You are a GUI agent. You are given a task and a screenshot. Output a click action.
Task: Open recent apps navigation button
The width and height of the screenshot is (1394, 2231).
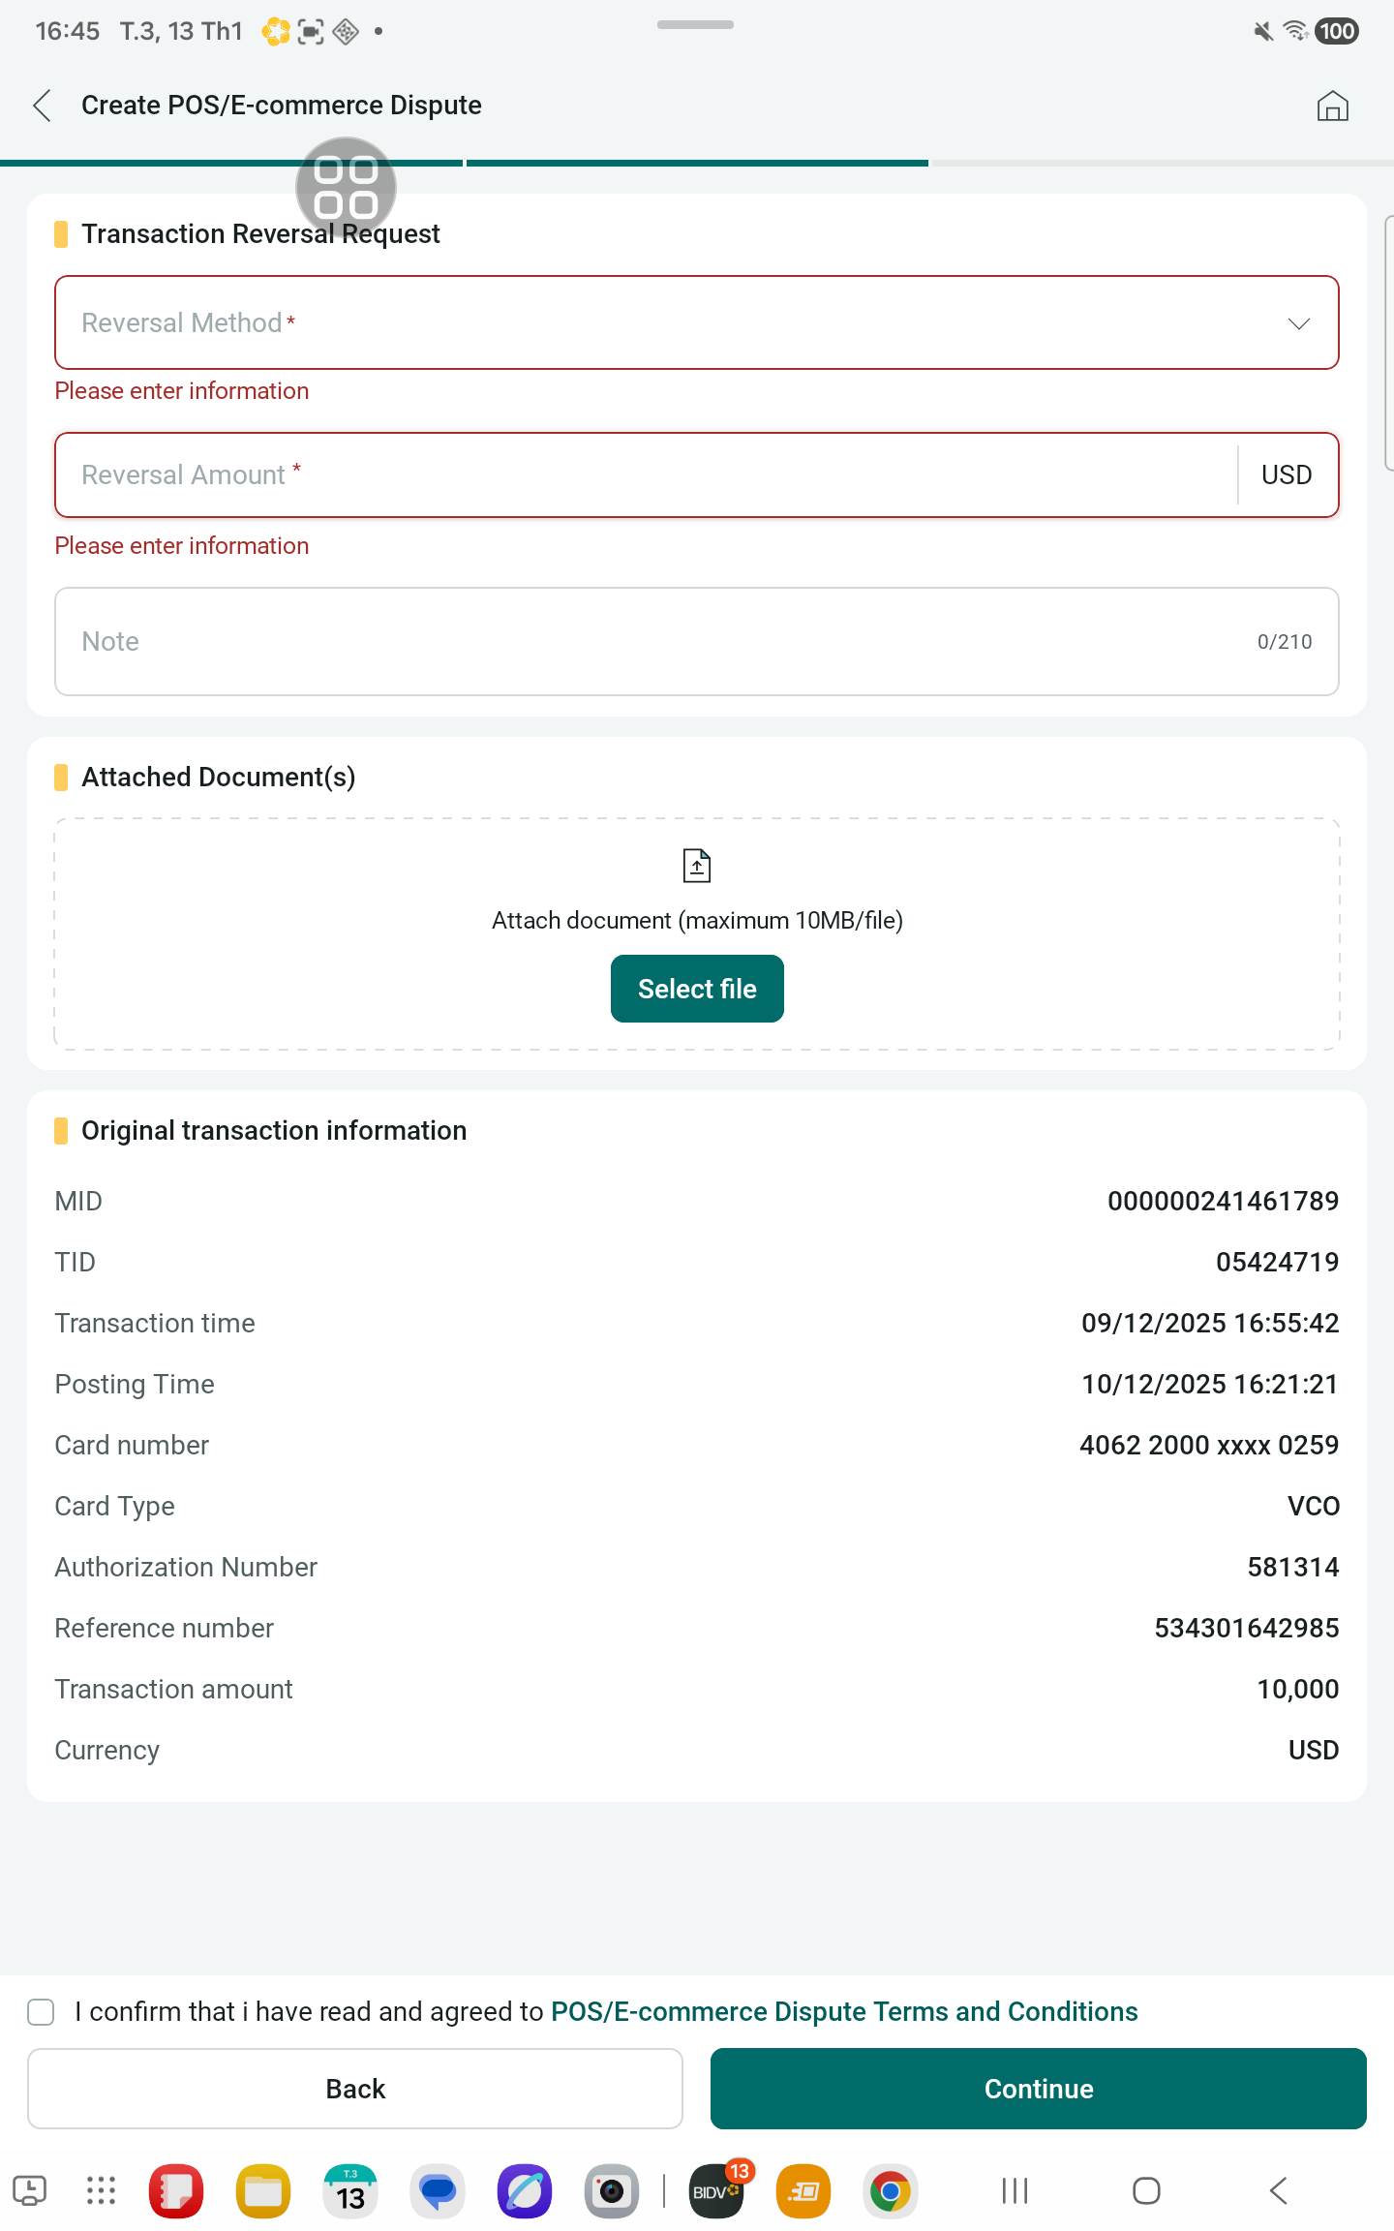pyautogui.click(x=1015, y=2191)
